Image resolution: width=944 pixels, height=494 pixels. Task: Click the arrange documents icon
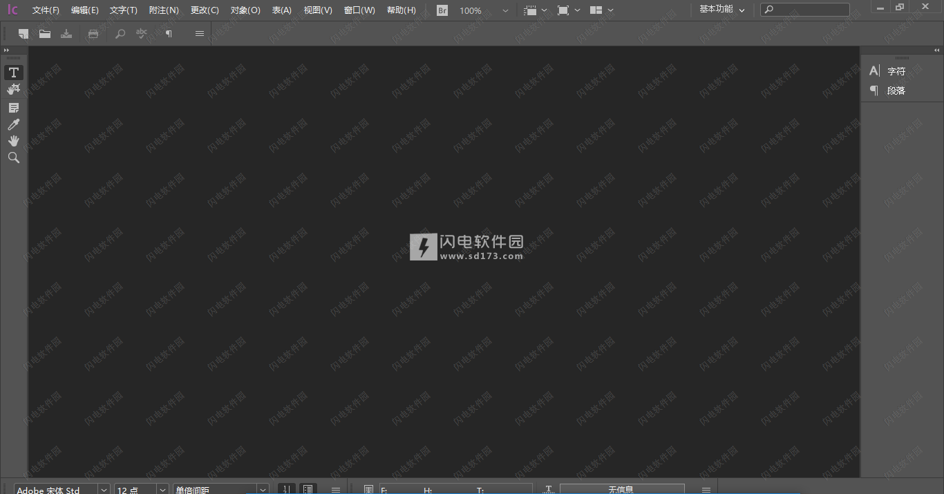(596, 10)
